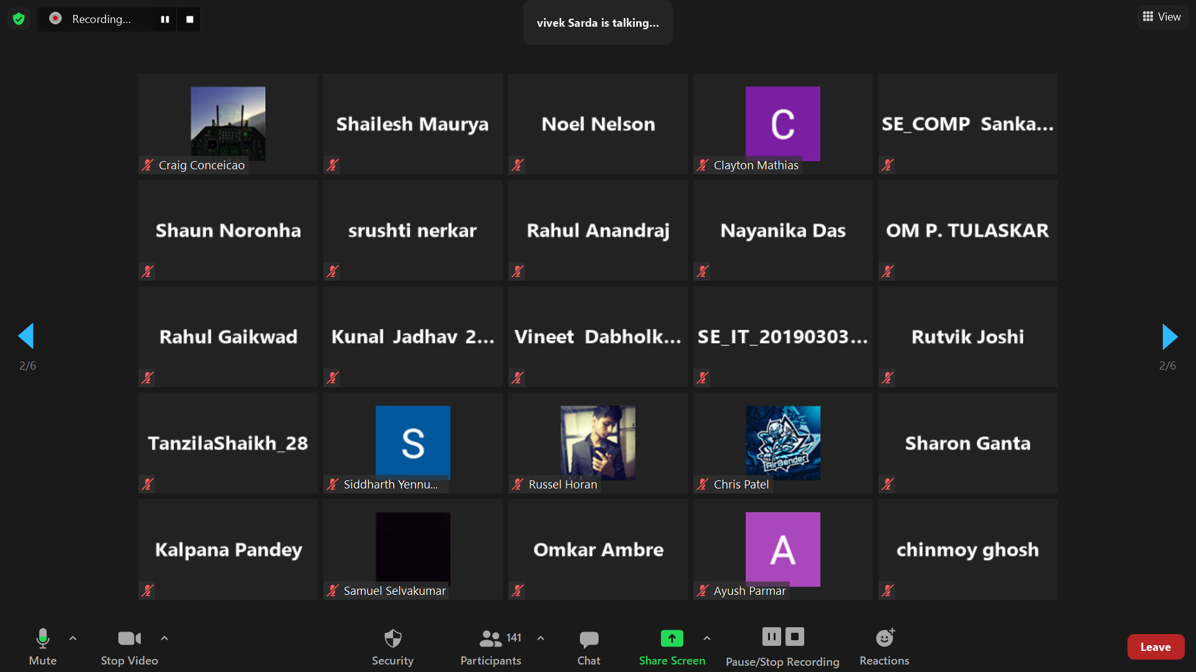
Task: Click the Rahul Gaikwad name tile
Action: click(228, 337)
